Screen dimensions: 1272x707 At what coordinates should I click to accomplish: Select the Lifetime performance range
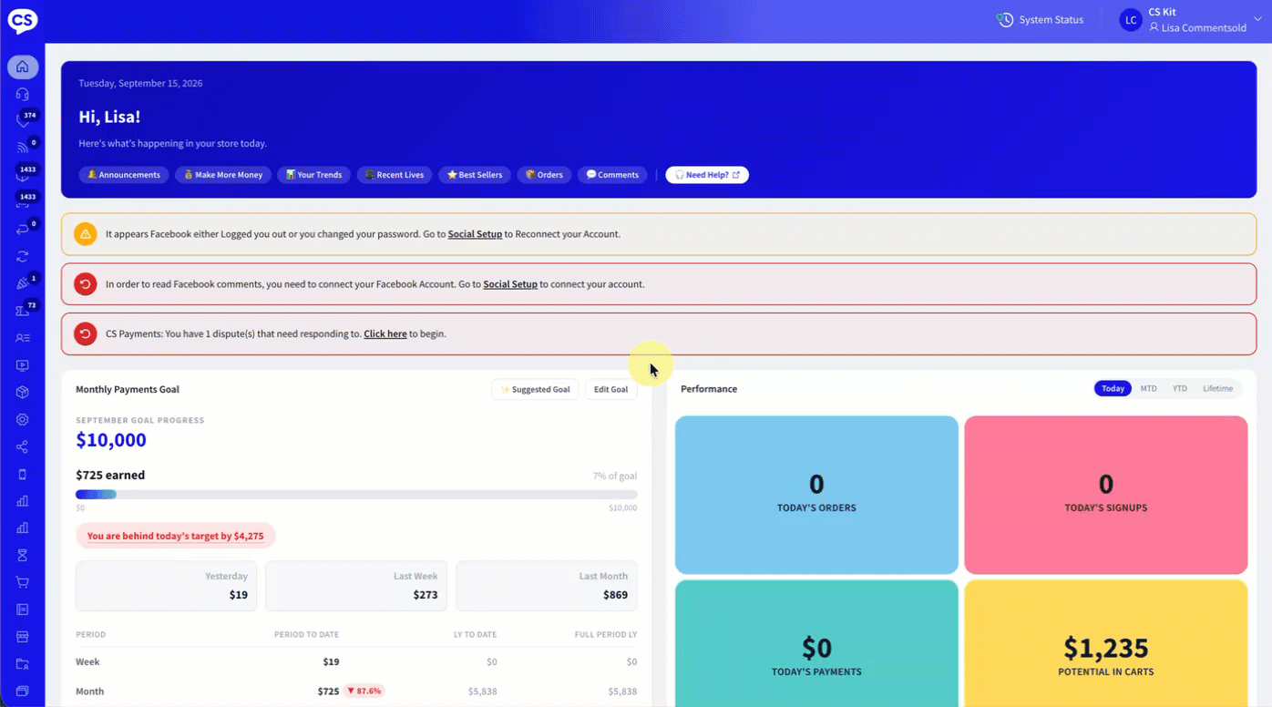(1217, 388)
